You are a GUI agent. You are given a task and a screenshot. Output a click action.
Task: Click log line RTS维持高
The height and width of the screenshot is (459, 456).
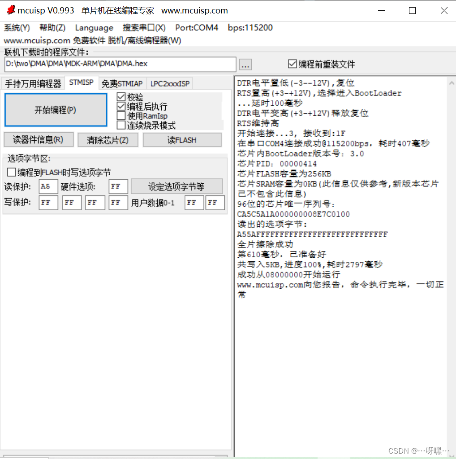click(x=258, y=123)
